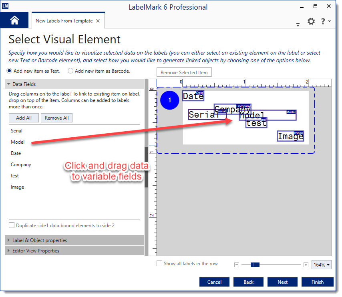Open the 164% zoom dropdown
The height and width of the screenshot is (297, 342).
click(x=322, y=265)
